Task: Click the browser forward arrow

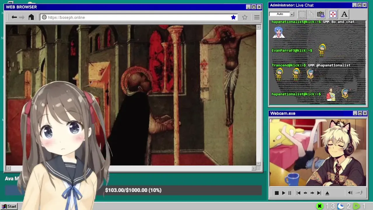Action: tap(22, 17)
